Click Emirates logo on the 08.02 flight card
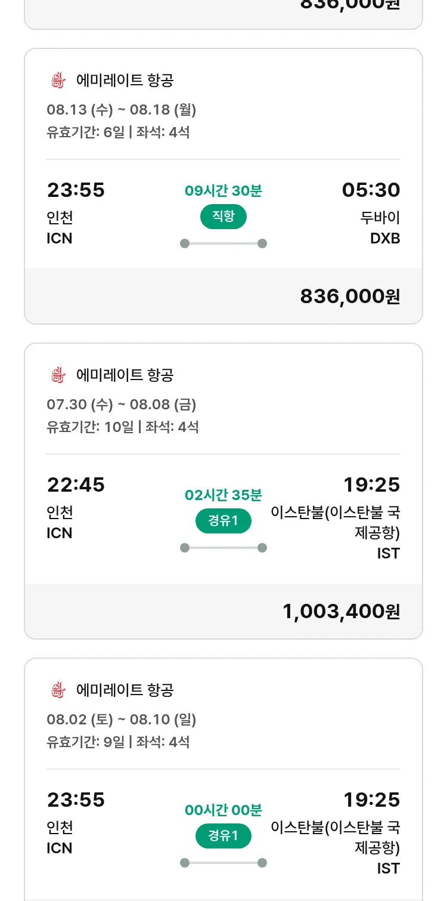 (x=57, y=690)
